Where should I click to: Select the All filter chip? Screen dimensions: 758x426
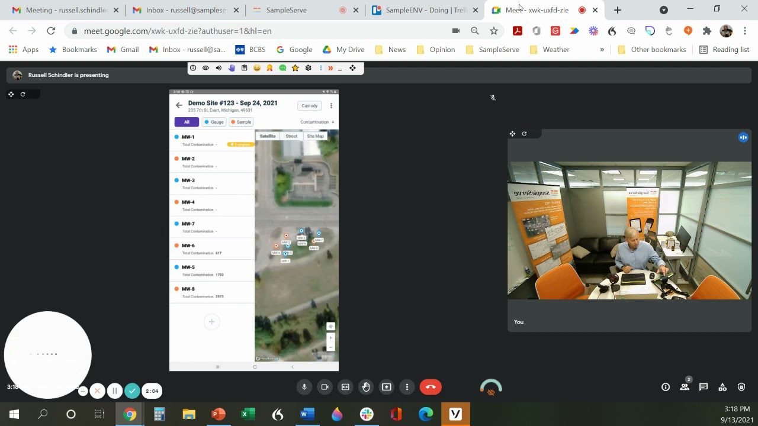187,122
